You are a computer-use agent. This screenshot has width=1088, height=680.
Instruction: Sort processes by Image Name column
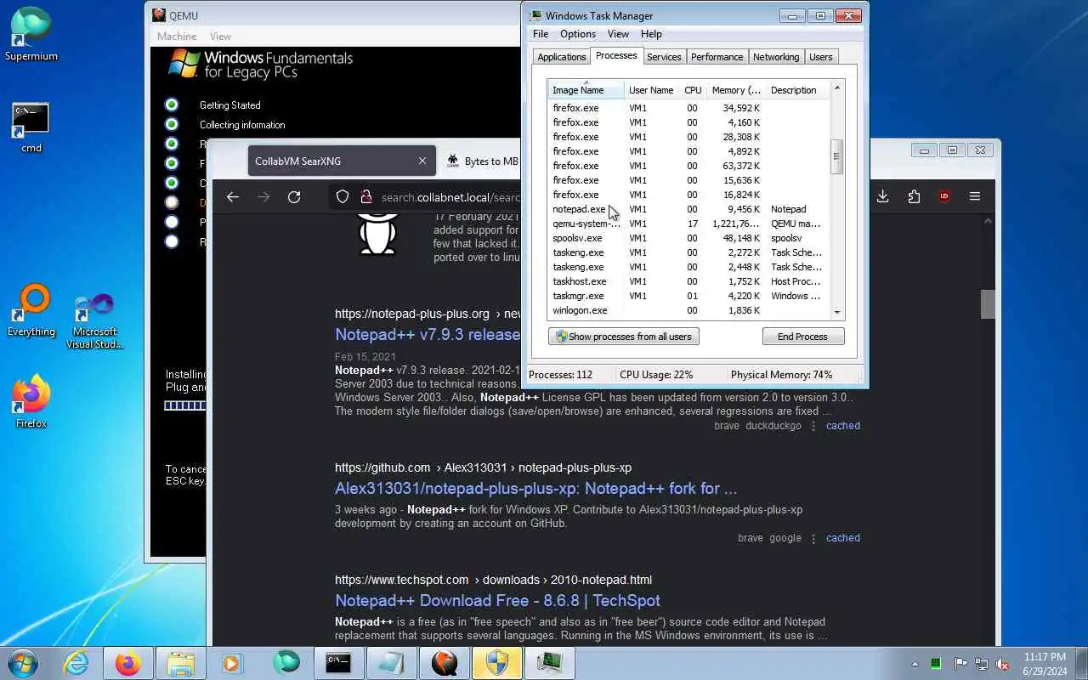tap(586, 90)
